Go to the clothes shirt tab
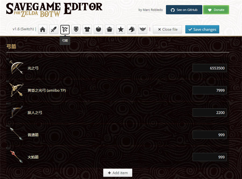The height and width of the screenshot is (179, 242). pyautogui.click(x=87, y=29)
